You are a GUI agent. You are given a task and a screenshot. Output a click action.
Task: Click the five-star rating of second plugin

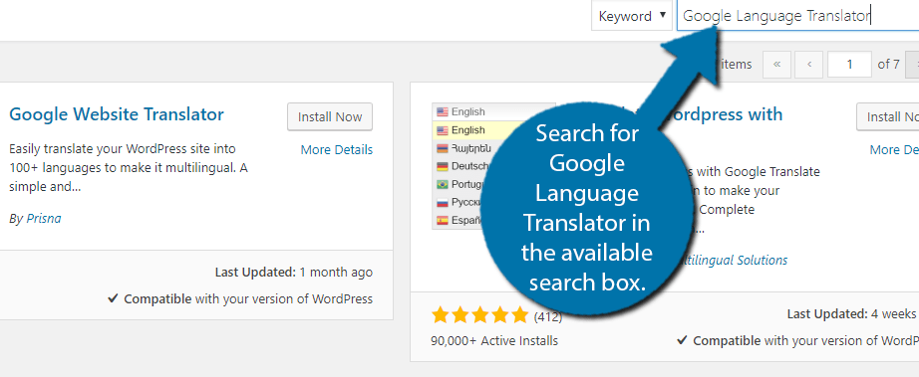[x=480, y=316]
